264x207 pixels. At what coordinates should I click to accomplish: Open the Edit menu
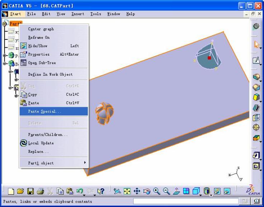[46, 14]
